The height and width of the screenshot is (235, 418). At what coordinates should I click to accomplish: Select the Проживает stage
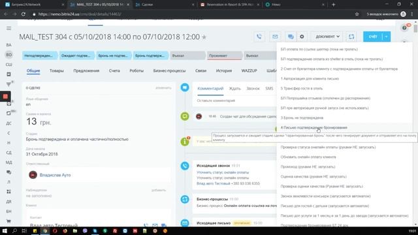(x=225, y=55)
